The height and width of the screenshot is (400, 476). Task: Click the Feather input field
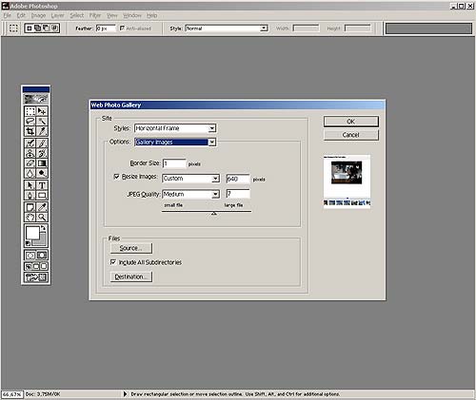pos(106,29)
